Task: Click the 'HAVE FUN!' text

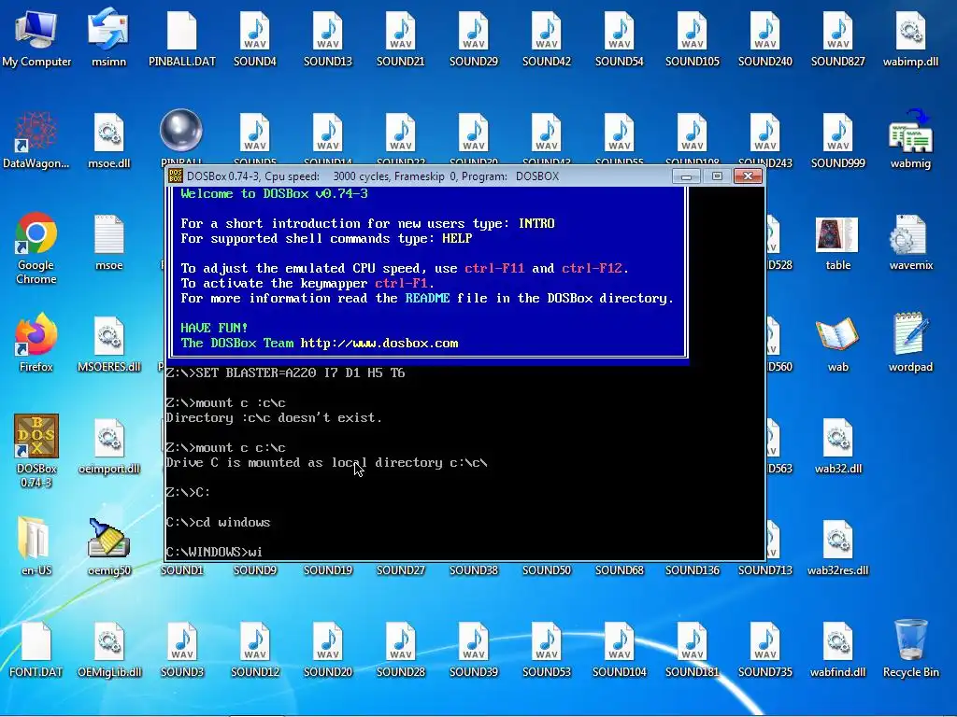Action: click(214, 328)
